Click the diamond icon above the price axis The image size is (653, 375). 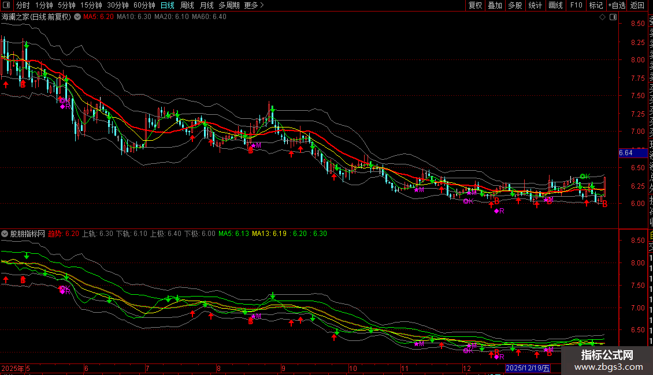coord(602,17)
